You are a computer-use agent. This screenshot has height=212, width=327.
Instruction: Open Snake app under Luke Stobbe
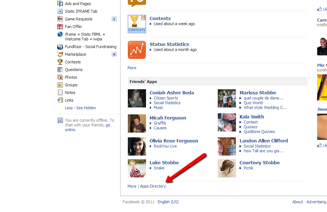(159, 168)
